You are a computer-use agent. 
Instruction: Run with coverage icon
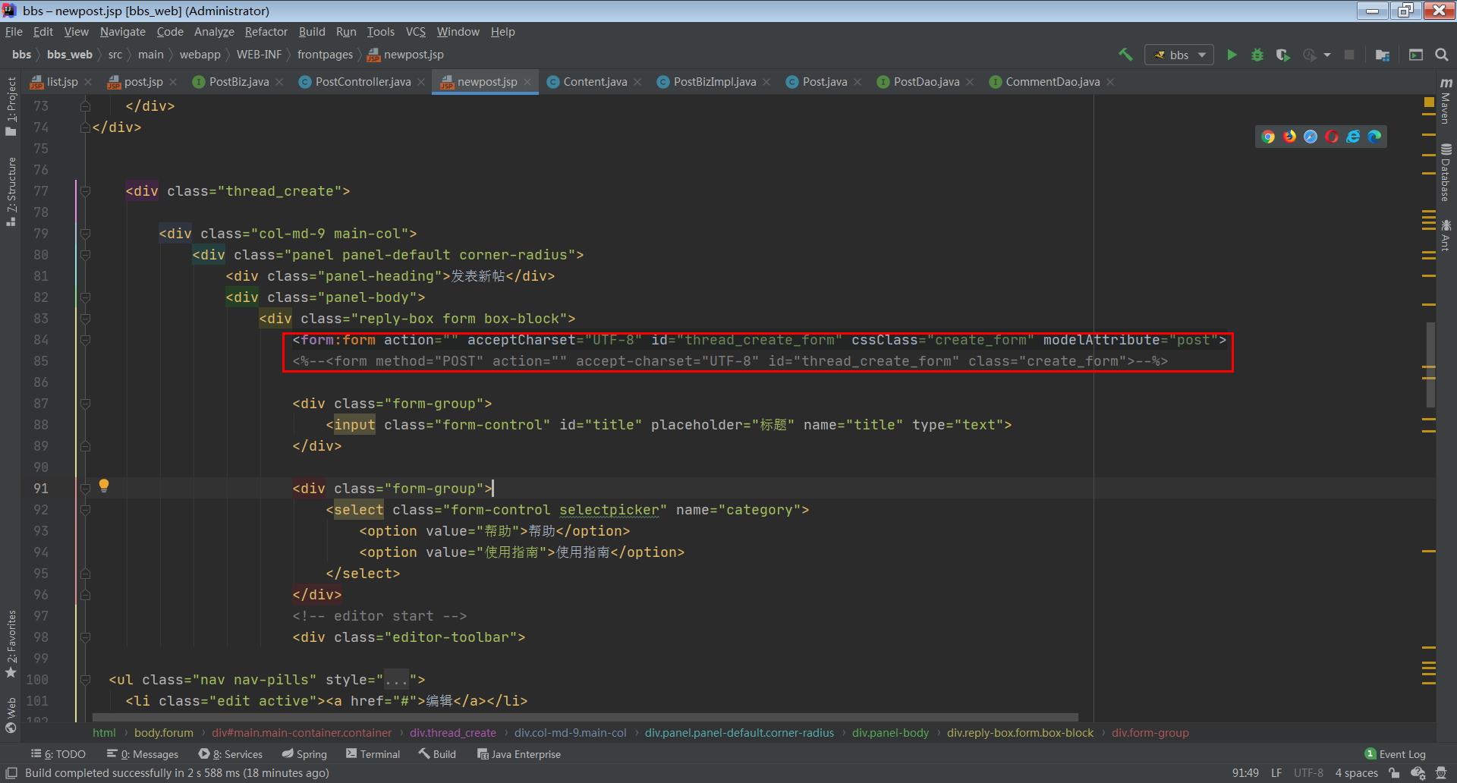[1283, 55]
